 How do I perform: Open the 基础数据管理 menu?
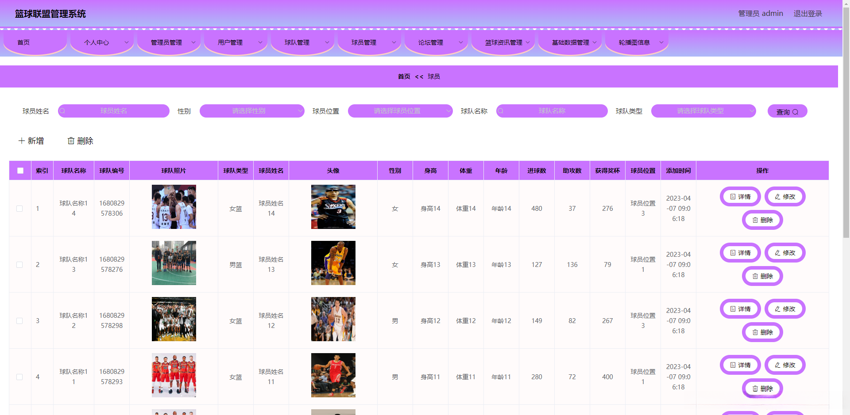(570, 42)
